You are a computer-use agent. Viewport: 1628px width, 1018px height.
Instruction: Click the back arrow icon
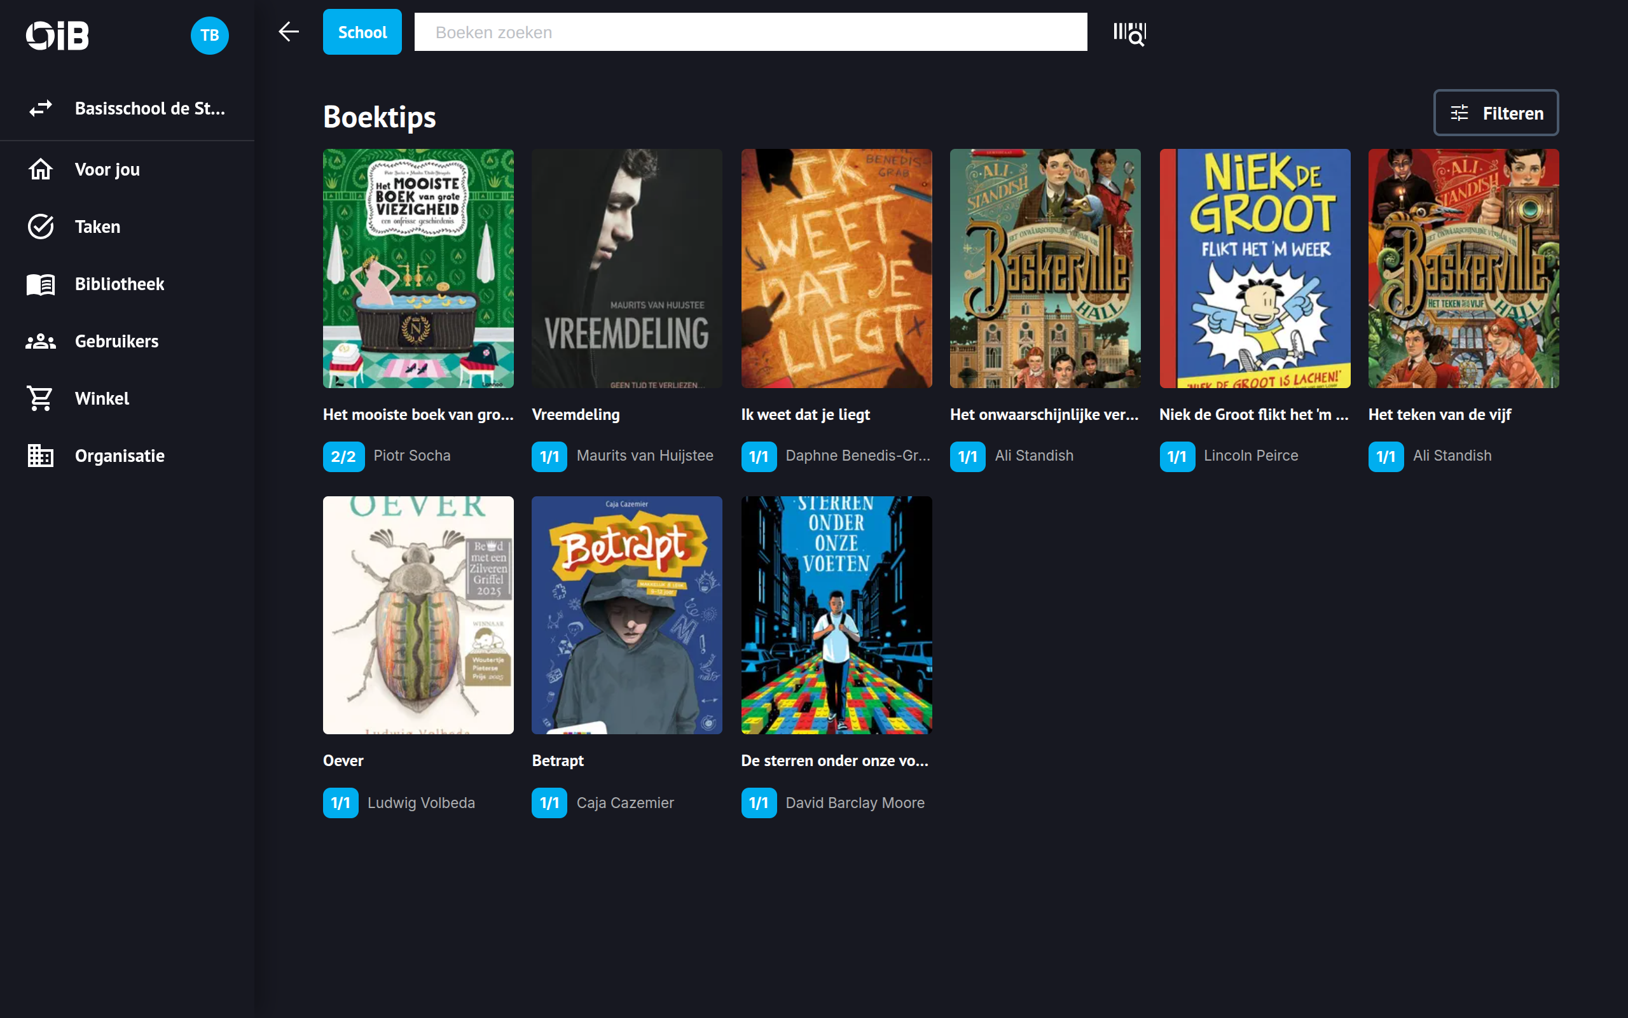pos(289,32)
